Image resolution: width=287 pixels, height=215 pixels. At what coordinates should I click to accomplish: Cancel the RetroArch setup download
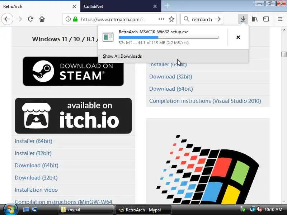tap(238, 37)
